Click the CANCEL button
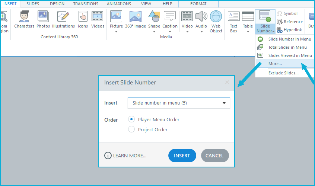Viewport: 315px width, 186px height. coord(215,155)
